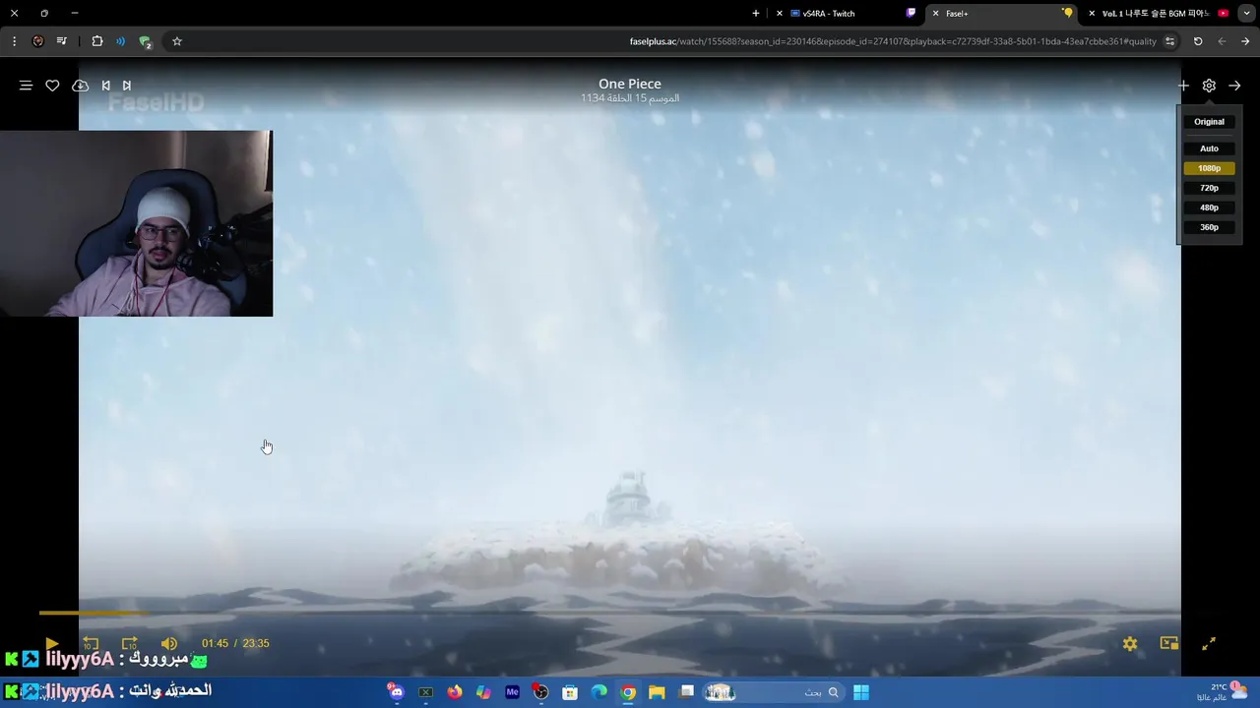Add One Piece to favorites with heart icon
Image resolution: width=1260 pixels, height=708 pixels.
pyautogui.click(x=52, y=86)
